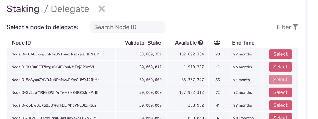Click delegator count 72
318x119 pixels.
[x=218, y=92]
